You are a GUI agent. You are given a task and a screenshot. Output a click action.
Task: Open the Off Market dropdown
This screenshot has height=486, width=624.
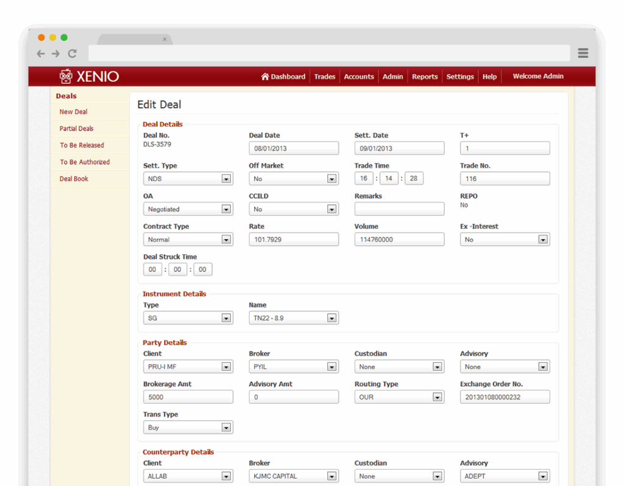[x=294, y=179]
